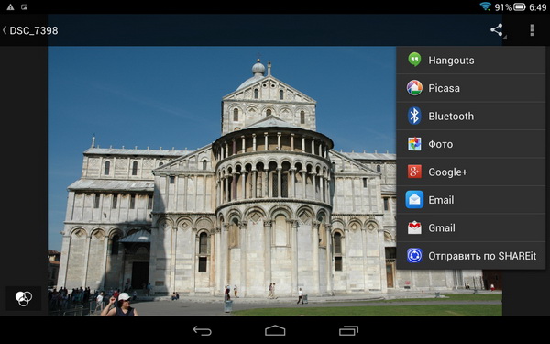Open photo filters circles icon
This screenshot has height=344, width=550.
coord(24,298)
